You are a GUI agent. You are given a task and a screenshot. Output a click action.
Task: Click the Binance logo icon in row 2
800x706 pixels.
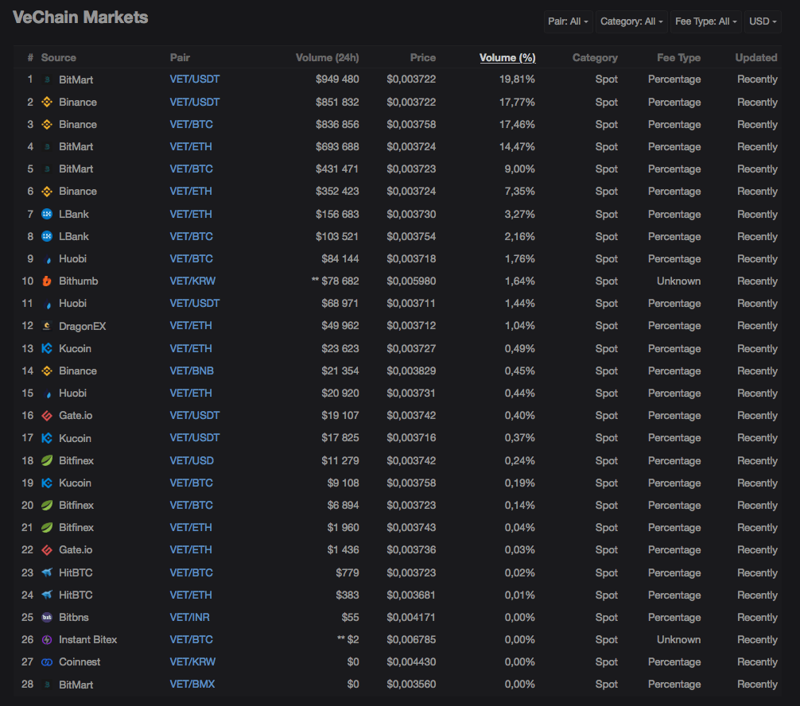(x=47, y=102)
